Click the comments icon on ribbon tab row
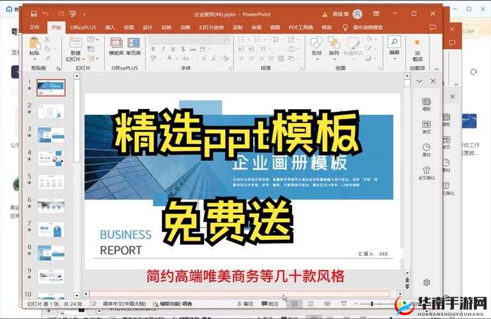 click(433, 27)
